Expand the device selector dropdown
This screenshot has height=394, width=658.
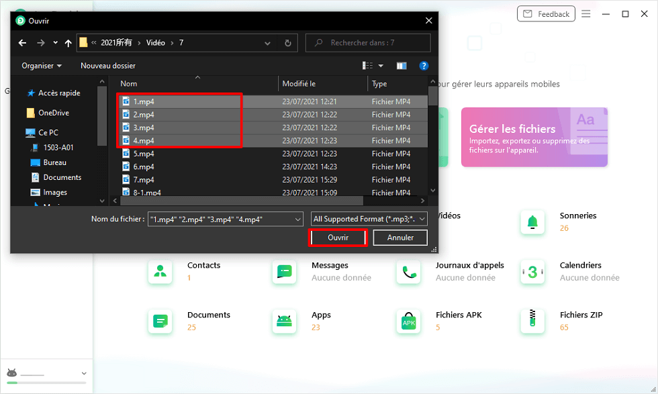[x=84, y=373]
